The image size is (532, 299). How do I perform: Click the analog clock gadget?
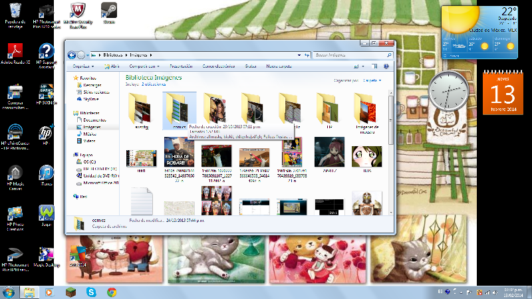tap(448, 91)
